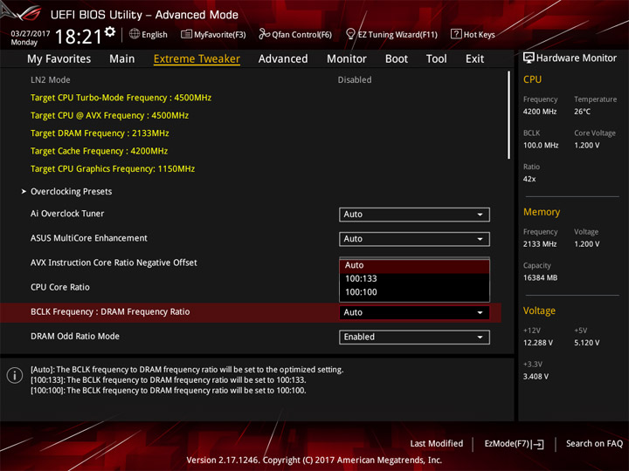The image size is (629, 471).
Task: Select the CPU Core Ratio label
Action: pos(60,287)
